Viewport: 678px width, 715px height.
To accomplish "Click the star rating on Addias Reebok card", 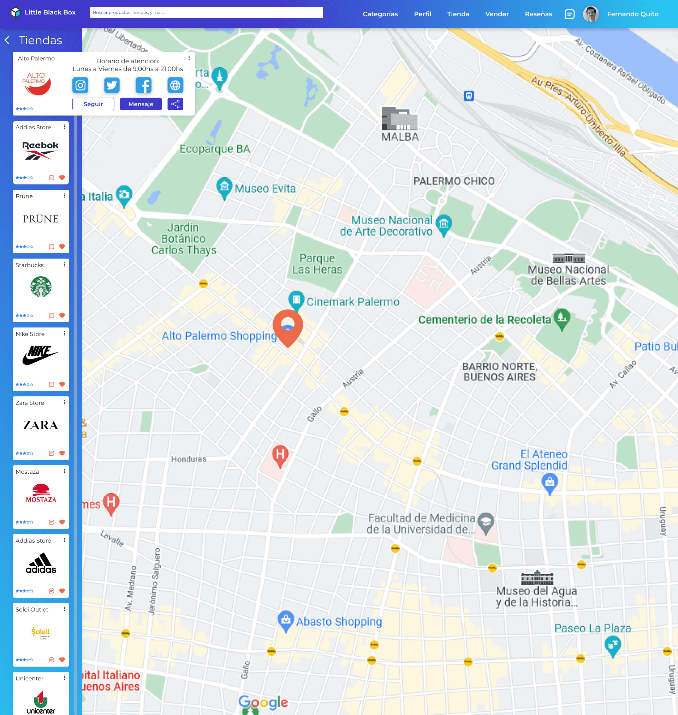I will [25, 177].
